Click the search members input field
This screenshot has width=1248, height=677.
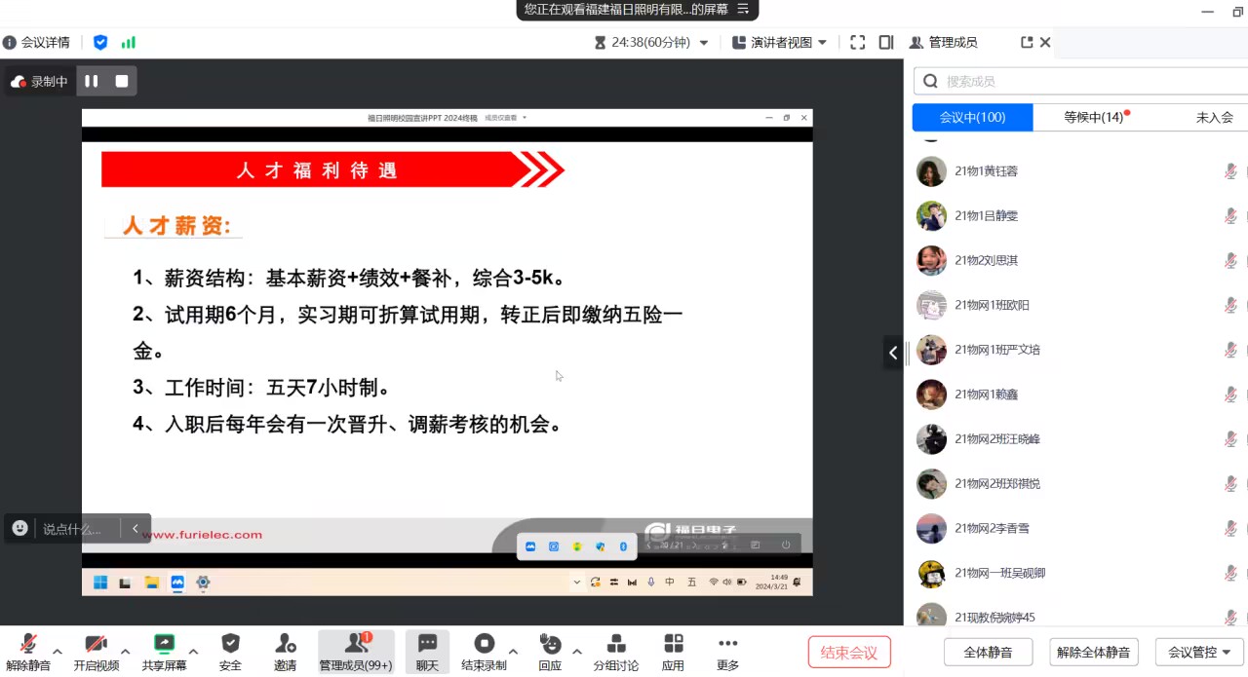coord(1082,82)
